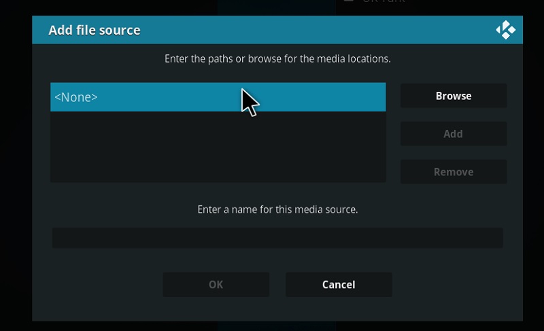Click the 'Enter a name for this media source' label

(277, 209)
